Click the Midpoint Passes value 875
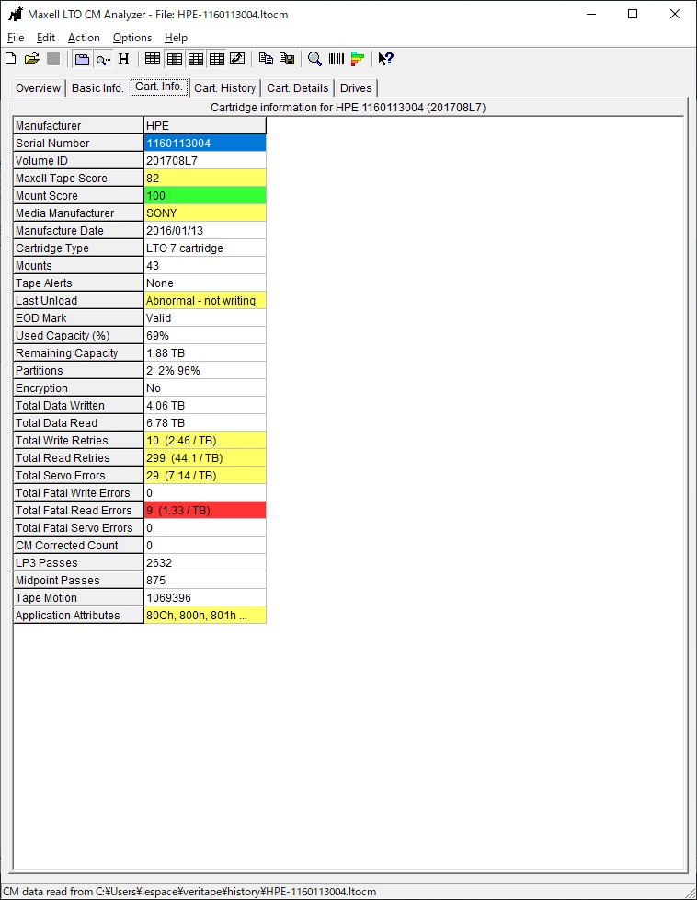697x900 pixels. 205,581
